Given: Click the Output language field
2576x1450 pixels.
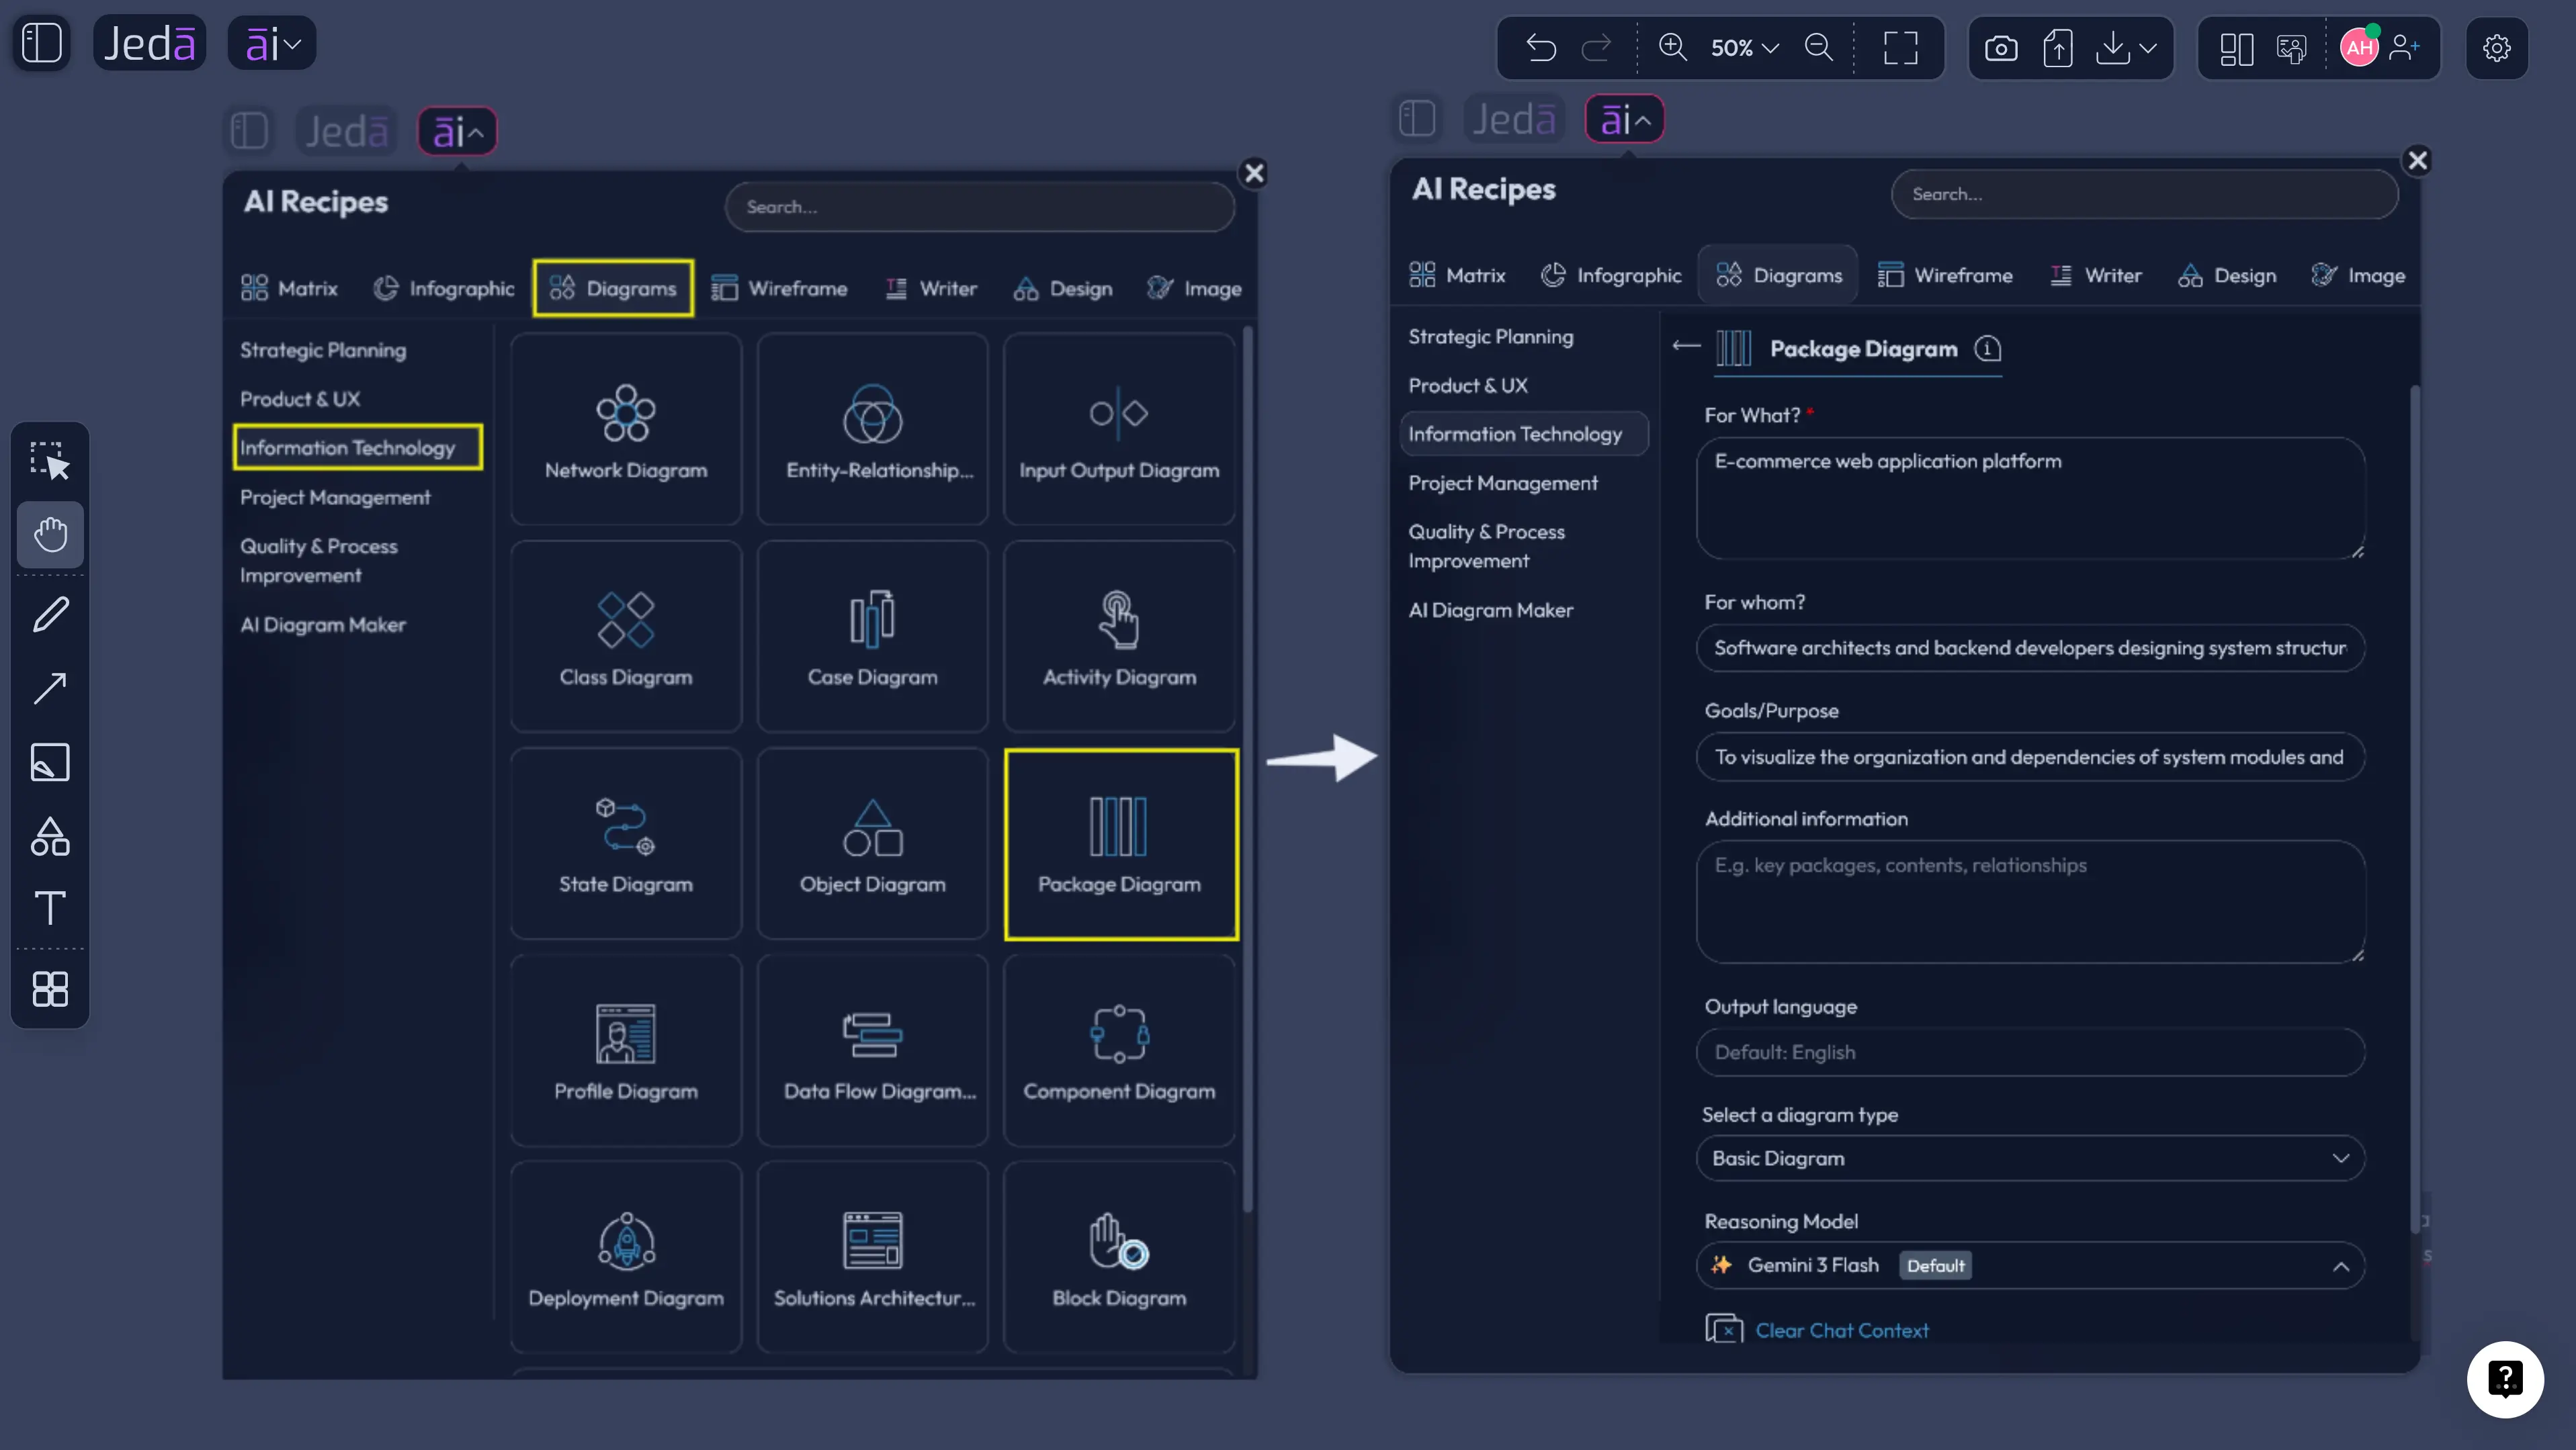Looking at the screenshot, I should [x=2031, y=1052].
